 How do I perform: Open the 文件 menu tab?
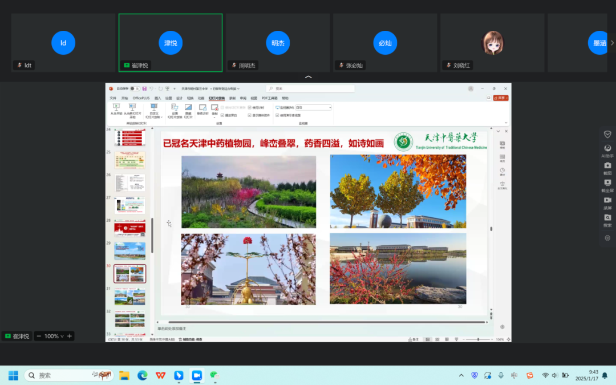tap(113, 98)
